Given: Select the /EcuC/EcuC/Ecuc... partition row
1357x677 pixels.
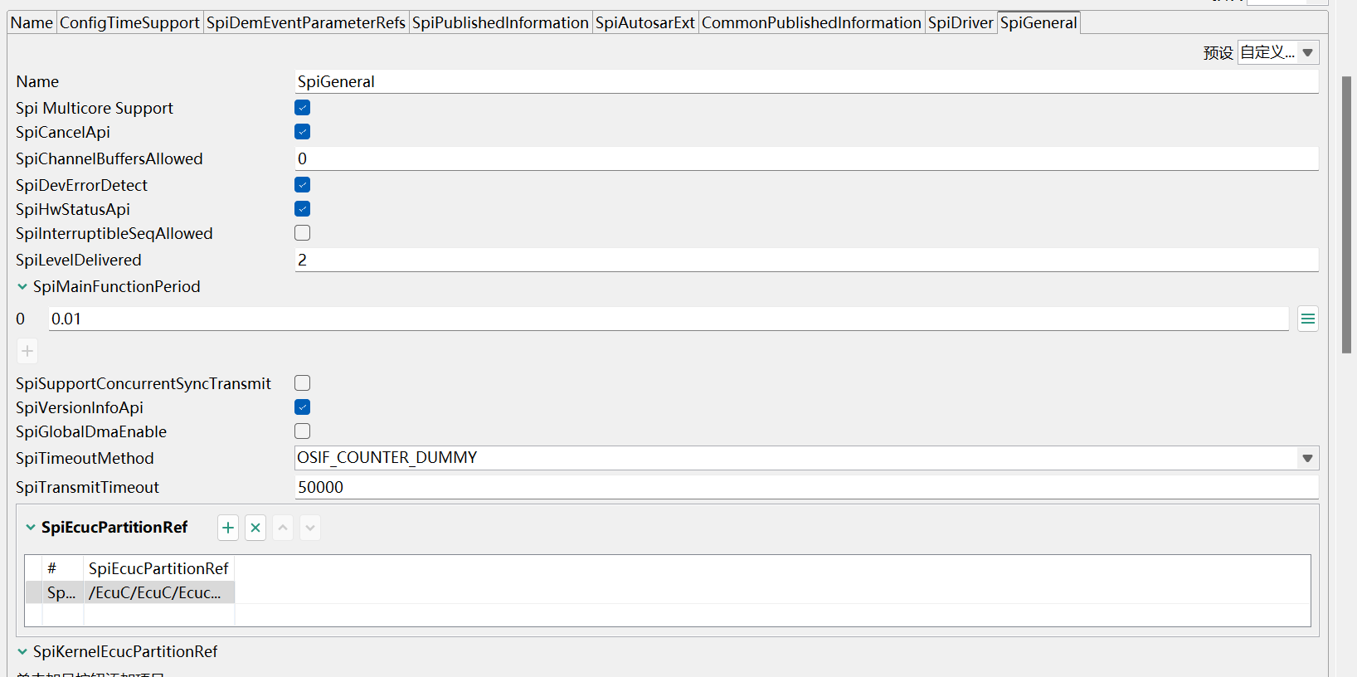Looking at the screenshot, I should 155,592.
